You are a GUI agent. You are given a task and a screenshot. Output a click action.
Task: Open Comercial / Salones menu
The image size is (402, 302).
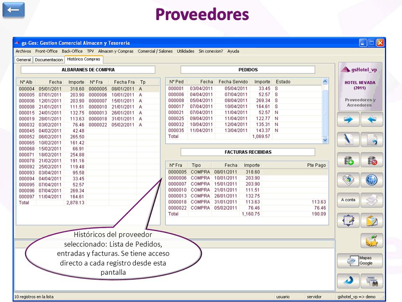tap(155, 51)
